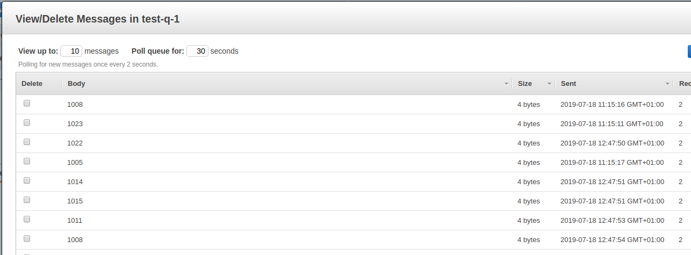Image resolution: width=691 pixels, height=255 pixels.
Task: Open the Sent column dropdown arrow
Action: click(667, 84)
